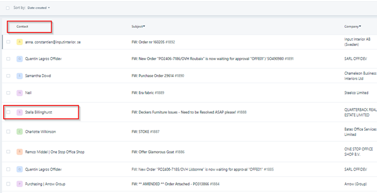Click the P avatar for Purchasing | Arrow Group

(20, 184)
